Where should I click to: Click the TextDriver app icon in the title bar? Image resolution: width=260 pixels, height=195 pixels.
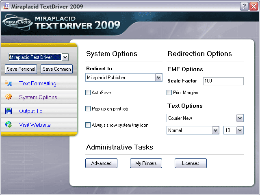tap(6, 6)
